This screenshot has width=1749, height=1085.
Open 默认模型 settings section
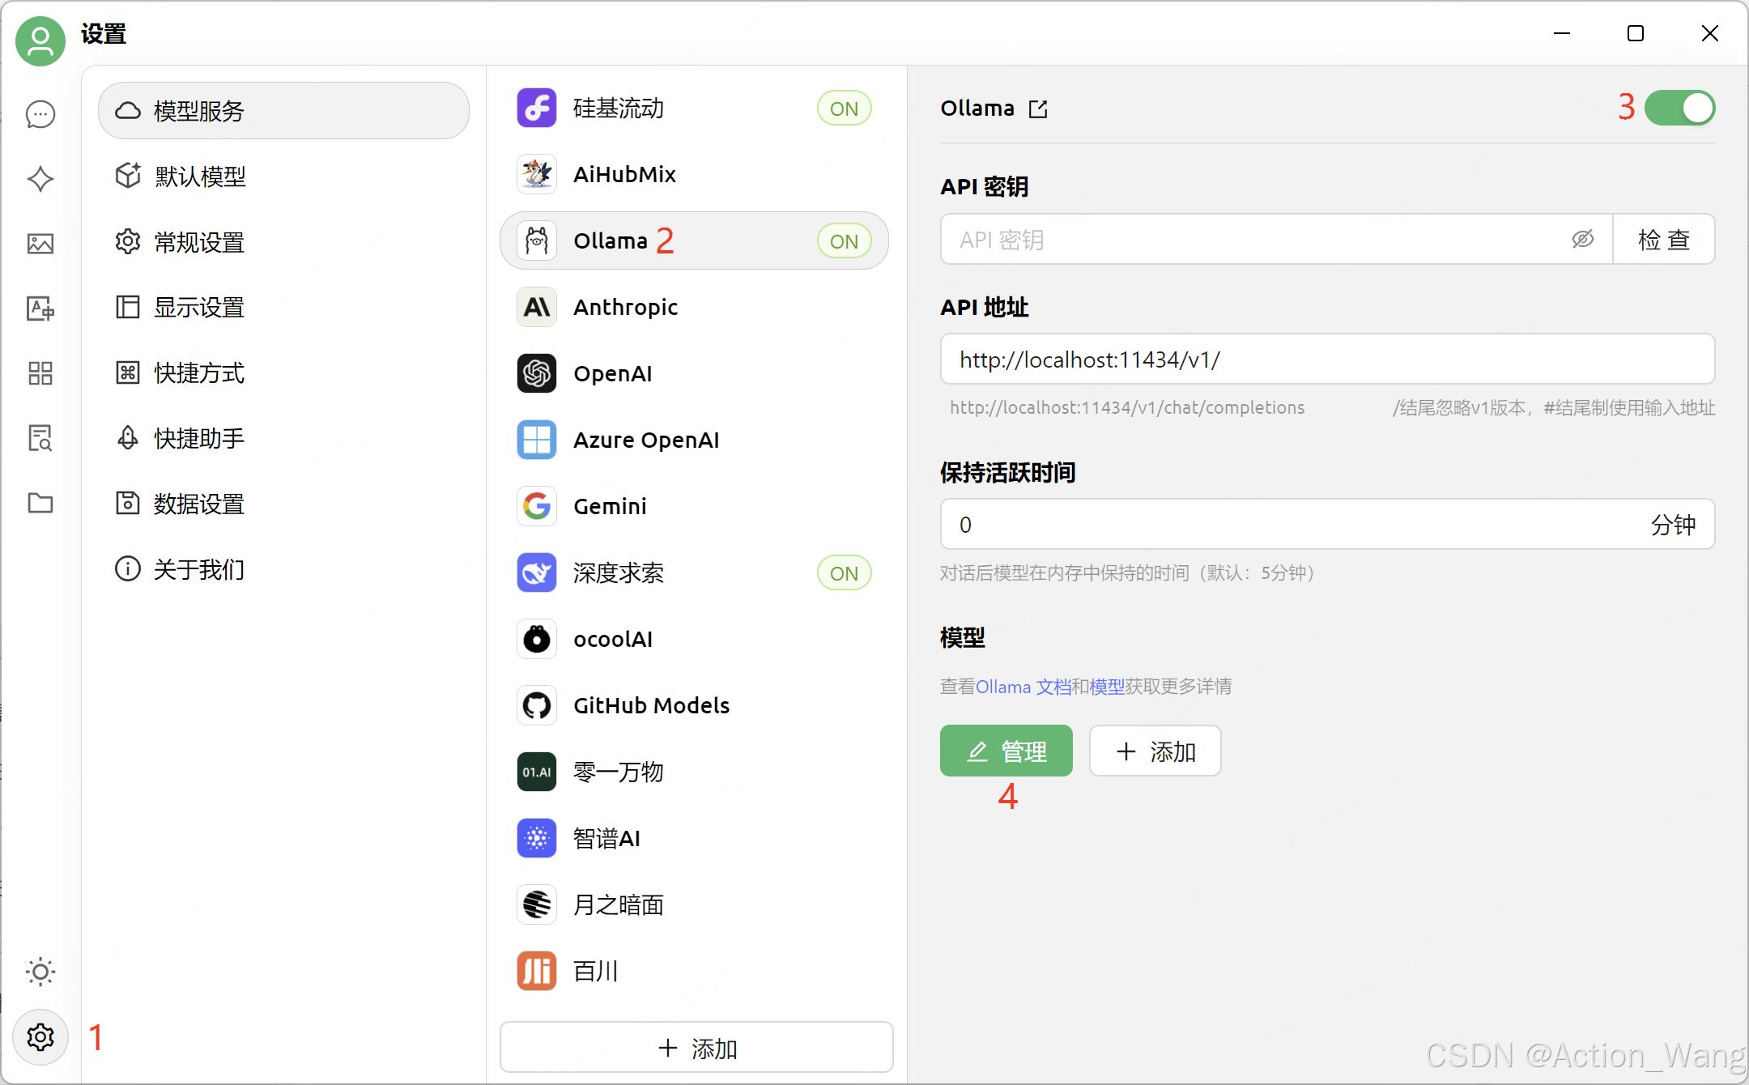tap(283, 177)
